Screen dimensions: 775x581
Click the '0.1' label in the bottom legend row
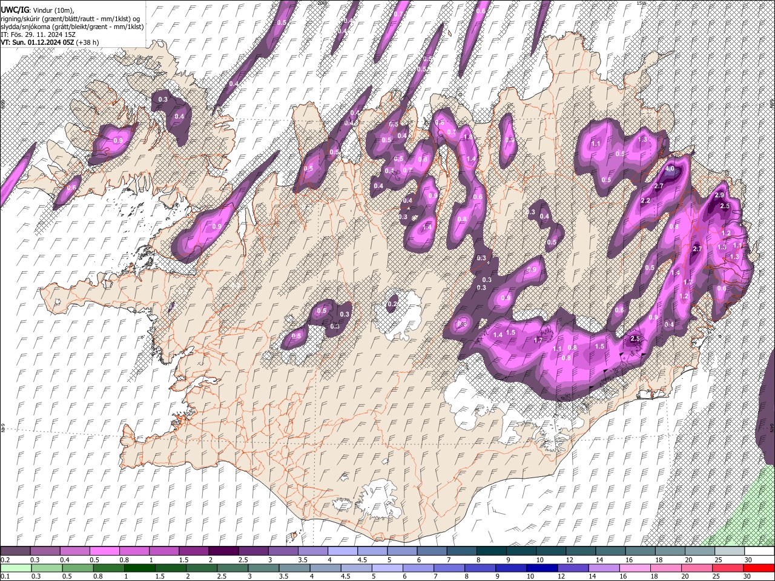click(x=4, y=577)
